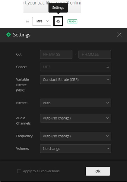The image size is (127, 182).
Task: Click the lock icon in Codec field
Action: [107, 67]
